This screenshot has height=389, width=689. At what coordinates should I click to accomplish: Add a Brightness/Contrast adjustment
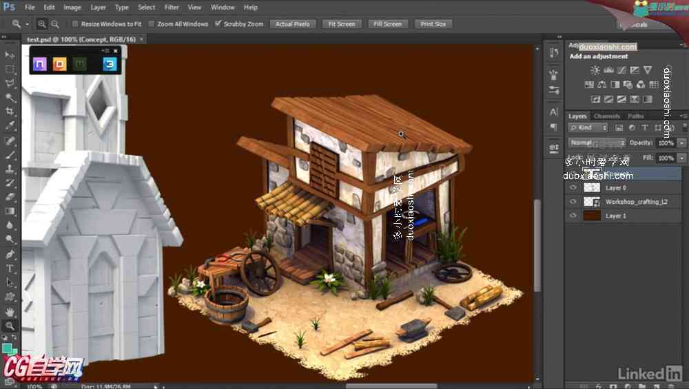[x=595, y=70]
